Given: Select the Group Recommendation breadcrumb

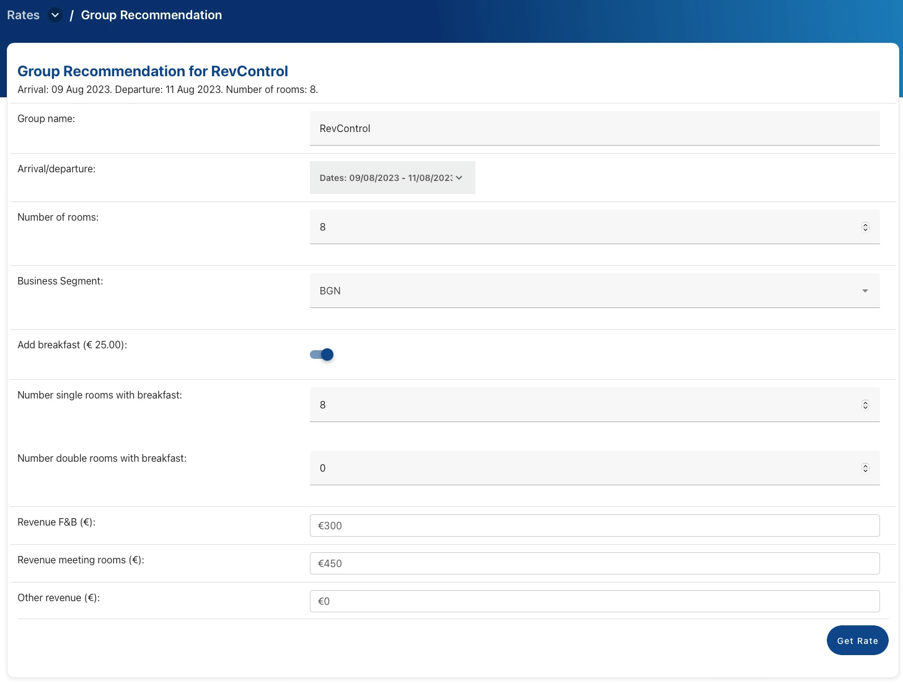Looking at the screenshot, I should pyautogui.click(x=151, y=15).
